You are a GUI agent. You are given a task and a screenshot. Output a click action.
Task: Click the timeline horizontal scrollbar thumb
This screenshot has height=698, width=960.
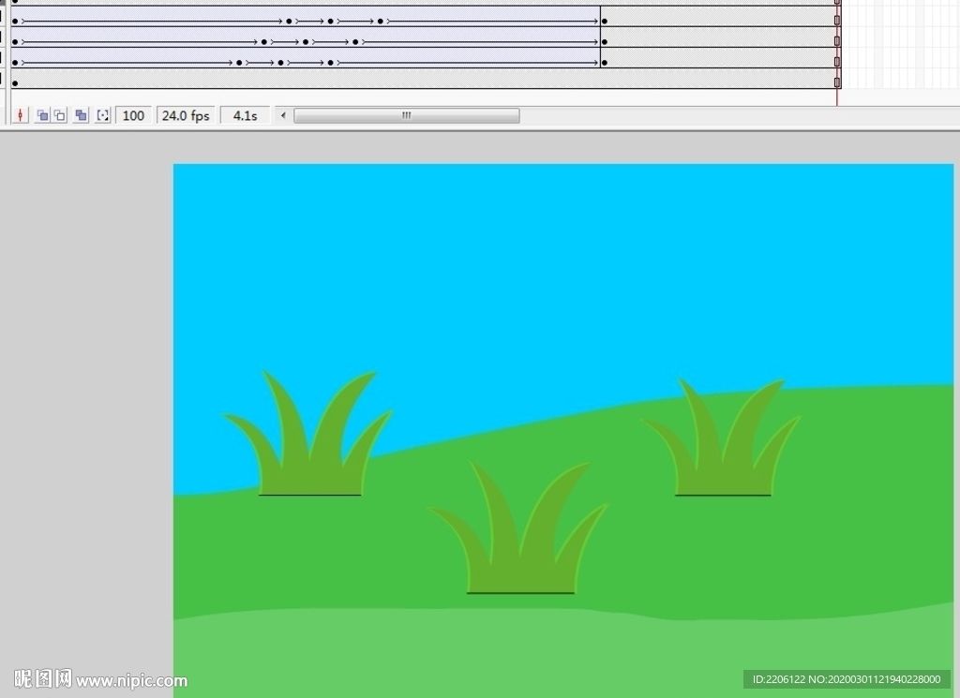pos(407,115)
